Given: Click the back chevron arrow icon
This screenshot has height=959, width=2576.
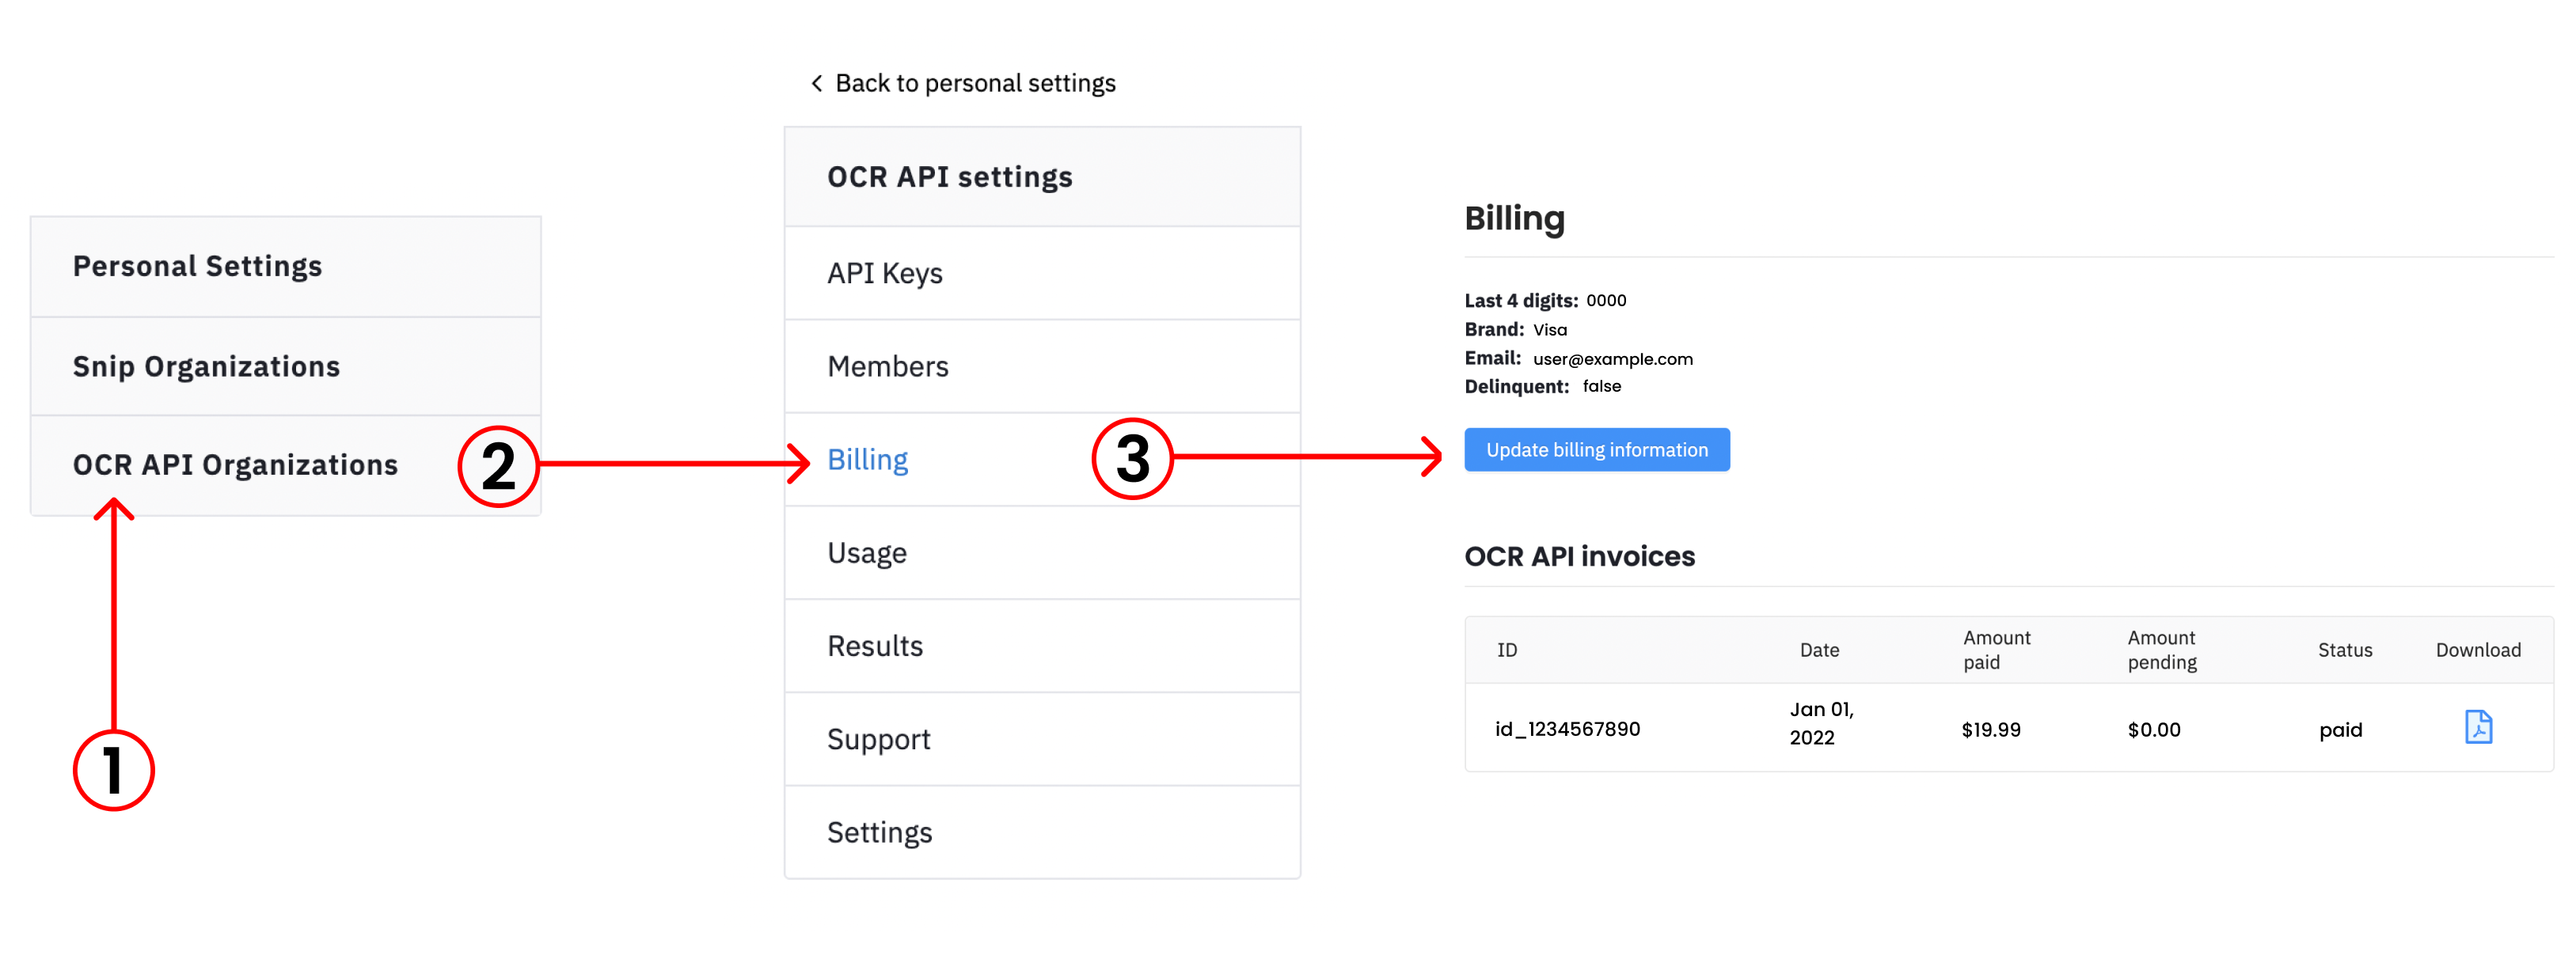Looking at the screenshot, I should (816, 83).
